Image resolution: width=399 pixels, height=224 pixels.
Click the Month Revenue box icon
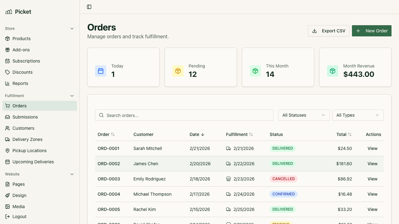(333, 71)
